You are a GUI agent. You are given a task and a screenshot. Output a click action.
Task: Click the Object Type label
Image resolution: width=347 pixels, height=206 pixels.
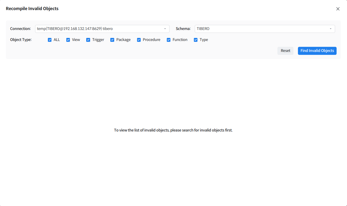(21, 40)
